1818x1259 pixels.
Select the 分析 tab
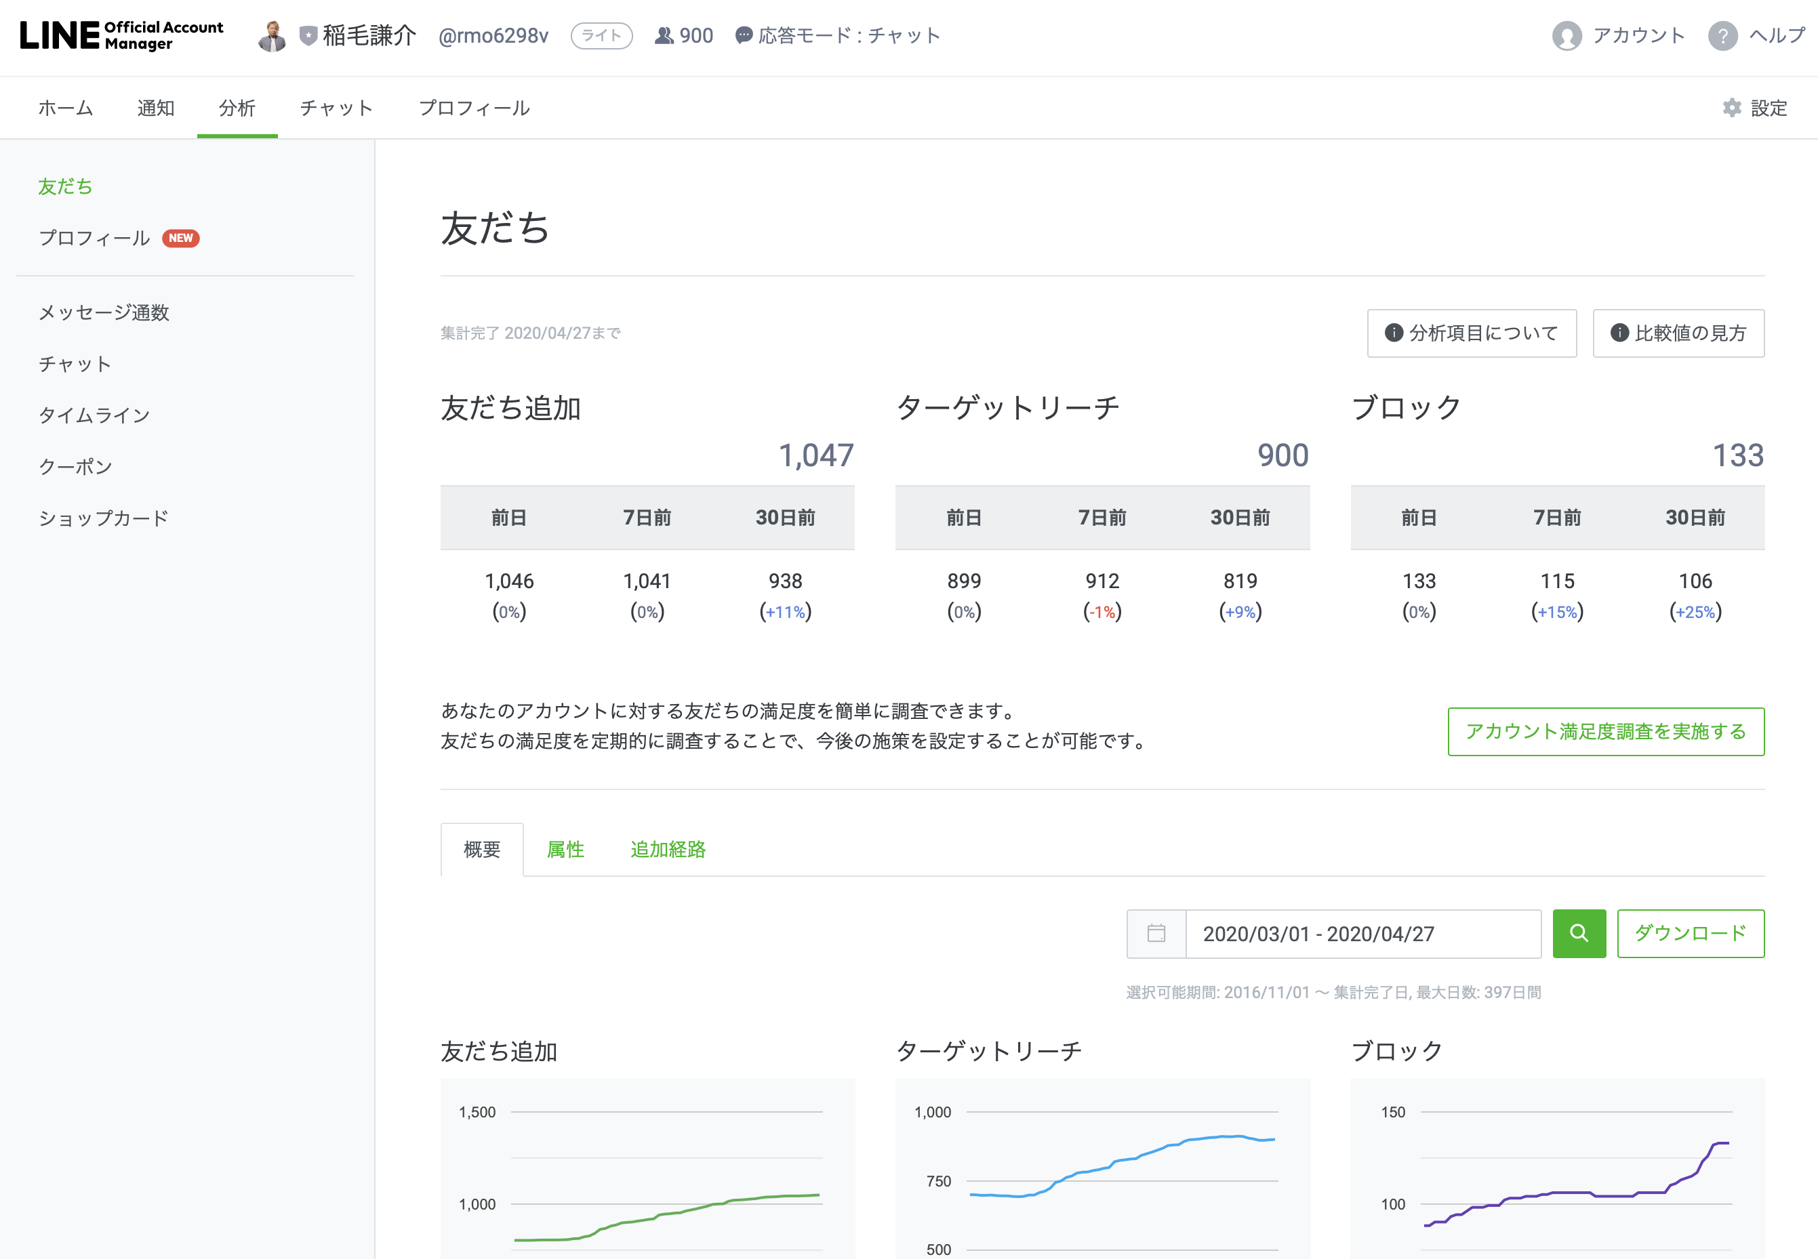point(237,108)
